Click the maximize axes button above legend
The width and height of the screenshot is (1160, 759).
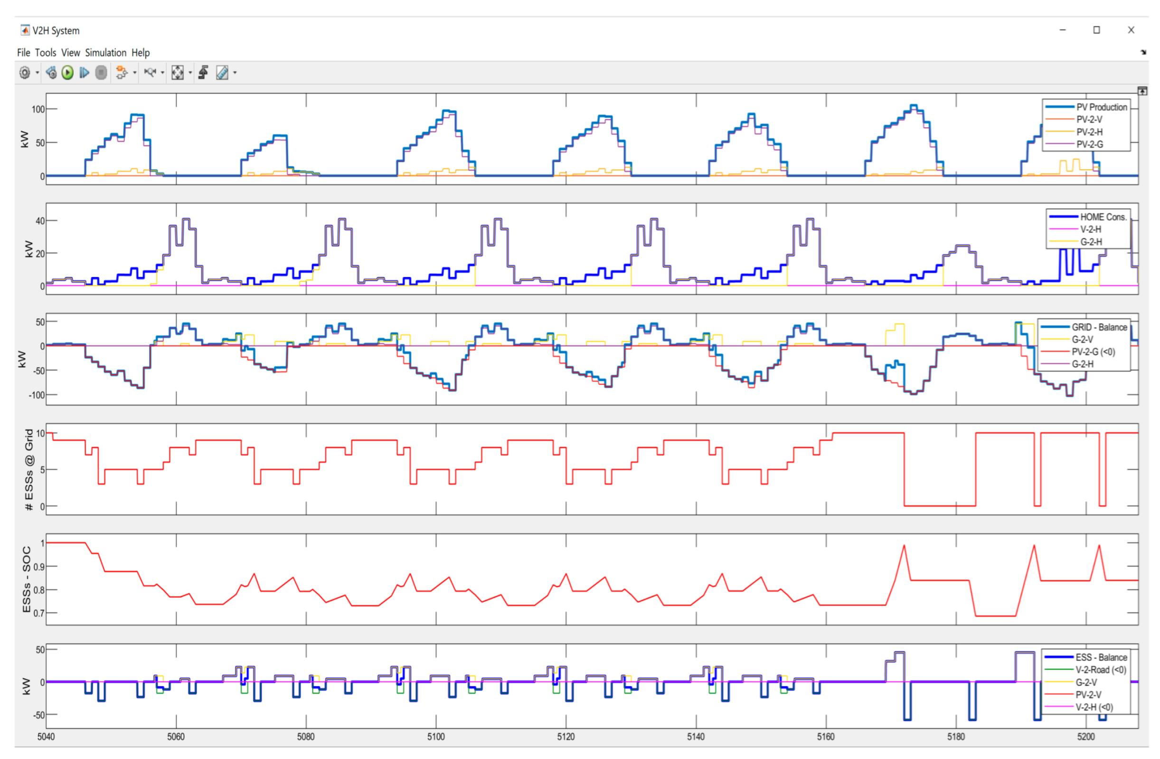pos(1142,91)
